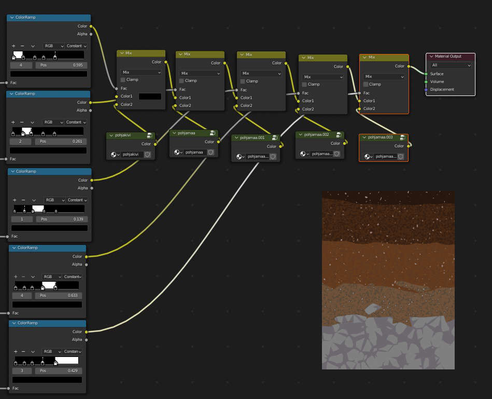Enable Clamp in the orange-outlined Mix node
The width and height of the screenshot is (492, 399).
tap(366, 84)
